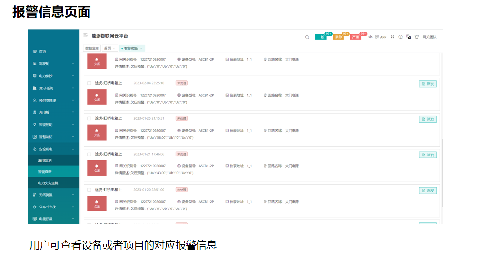Click the 无线测温 thermometer icon

coord(35,195)
